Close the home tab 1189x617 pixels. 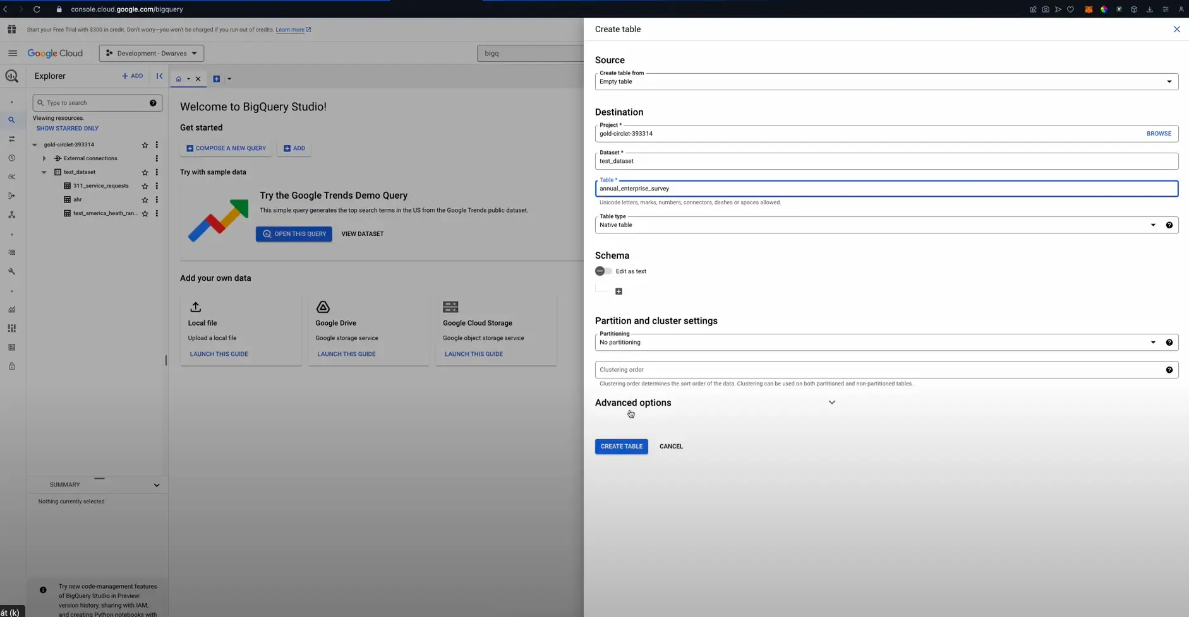(x=198, y=79)
